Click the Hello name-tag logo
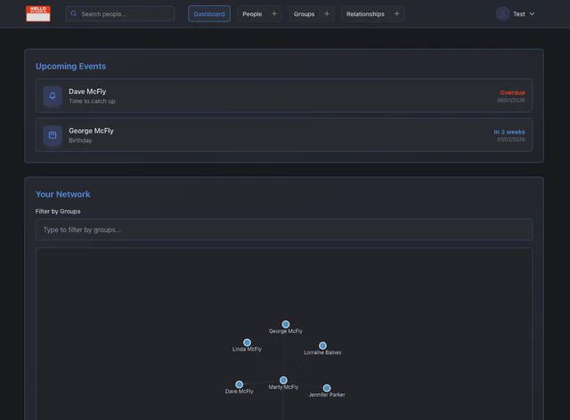The width and height of the screenshot is (570, 420). (38, 14)
